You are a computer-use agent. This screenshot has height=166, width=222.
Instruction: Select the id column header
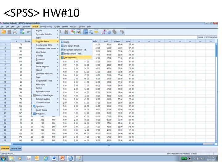[x=16, y=41]
